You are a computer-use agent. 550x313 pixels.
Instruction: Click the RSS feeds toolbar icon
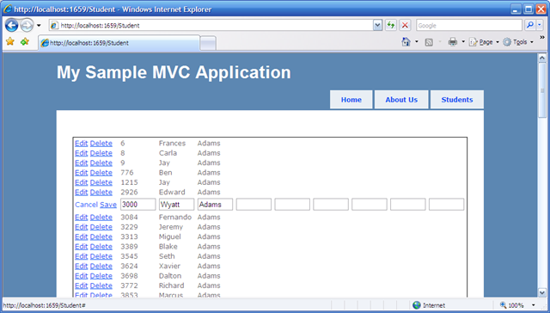[429, 42]
